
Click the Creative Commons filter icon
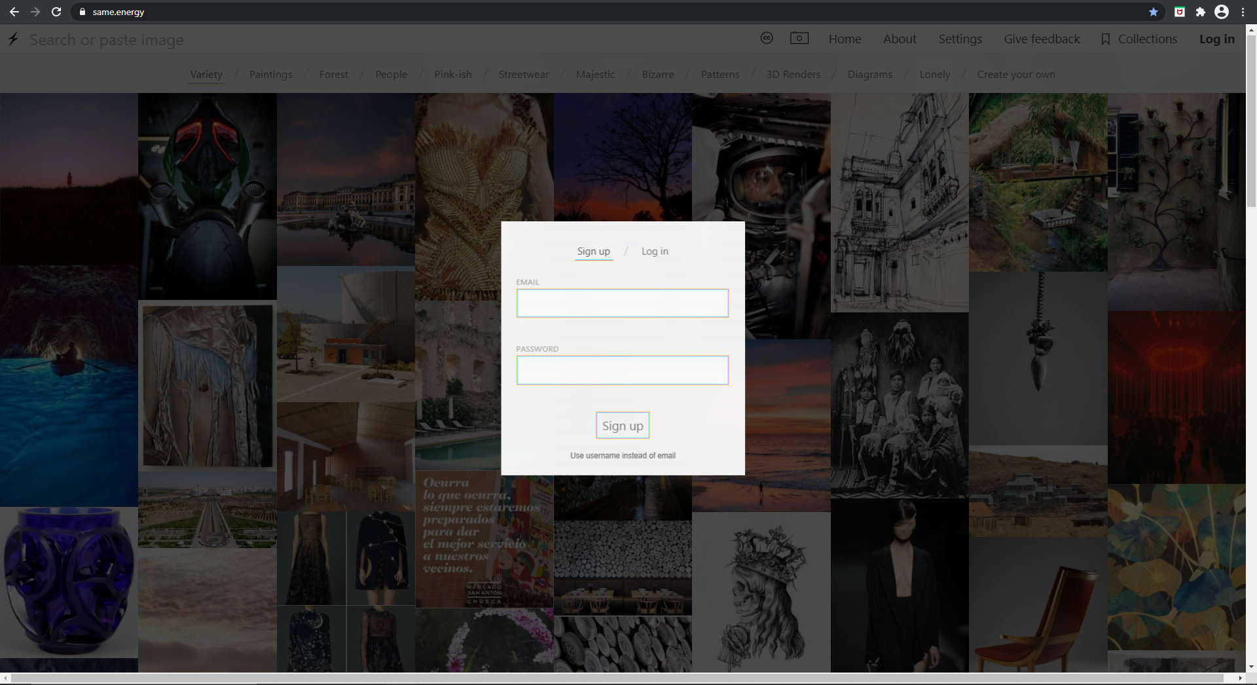[x=767, y=39]
